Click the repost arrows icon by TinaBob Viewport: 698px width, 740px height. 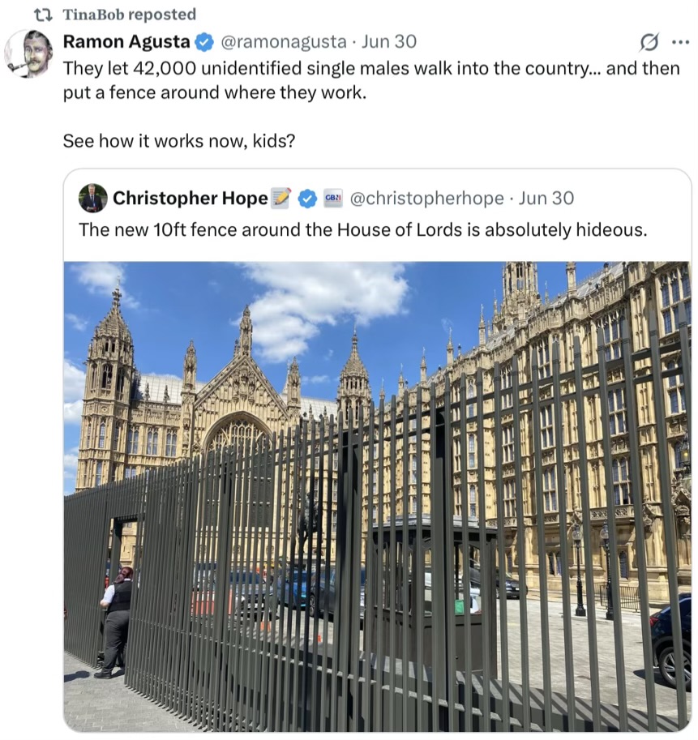pyautogui.click(x=44, y=15)
